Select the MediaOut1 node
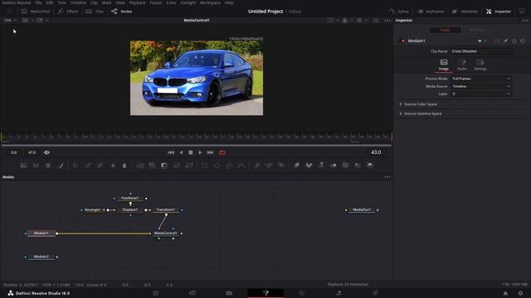The image size is (531, 298). 362,209
